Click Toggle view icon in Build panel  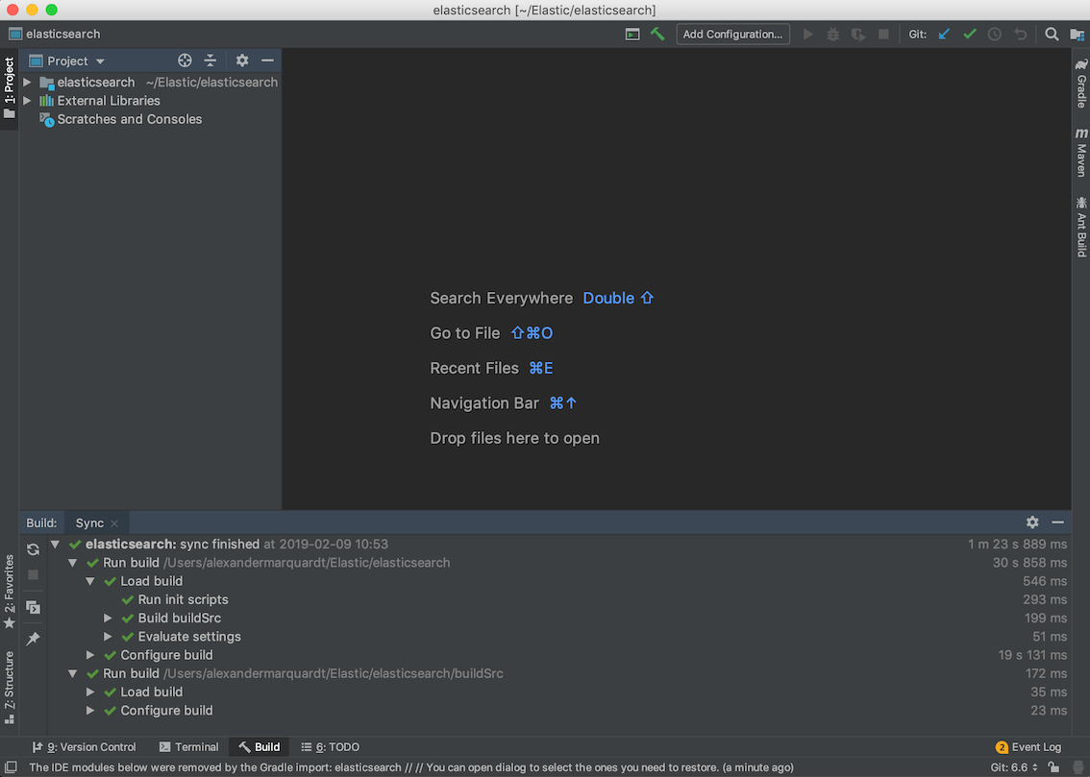point(33,607)
